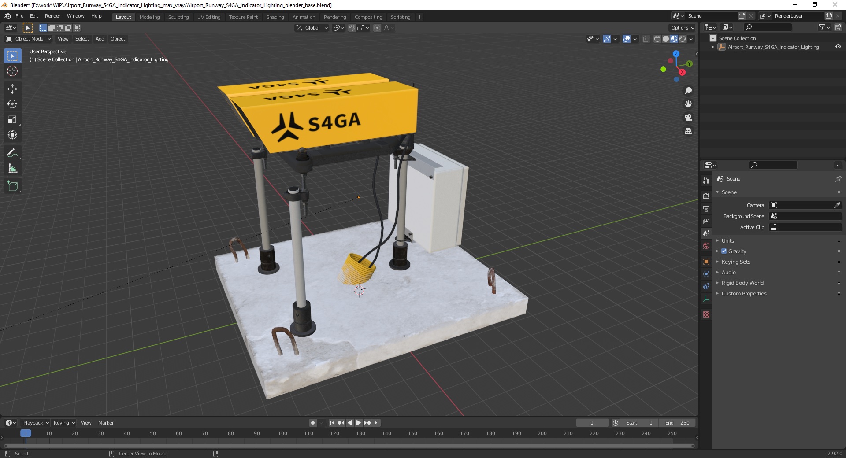Open the Texture properties tab
The image size is (846, 458).
pyautogui.click(x=706, y=314)
